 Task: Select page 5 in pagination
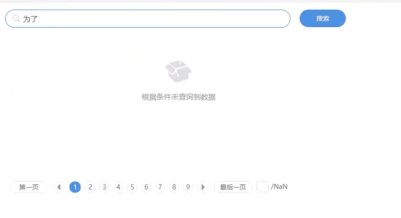pyautogui.click(x=132, y=187)
